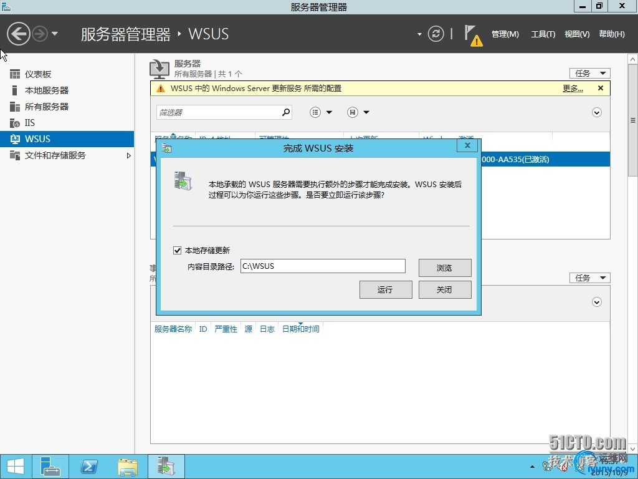Click the 浏览 button
The width and height of the screenshot is (638, 479).
(445, 268)
